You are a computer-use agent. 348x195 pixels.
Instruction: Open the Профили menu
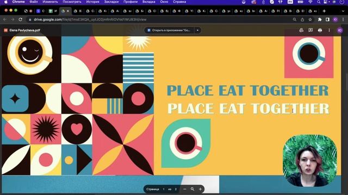(130, 2)
